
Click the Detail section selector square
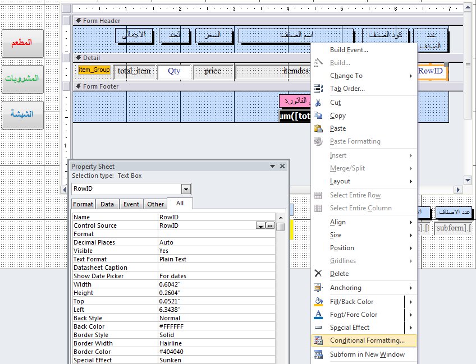pyautogui.click(x=66, y=58)
